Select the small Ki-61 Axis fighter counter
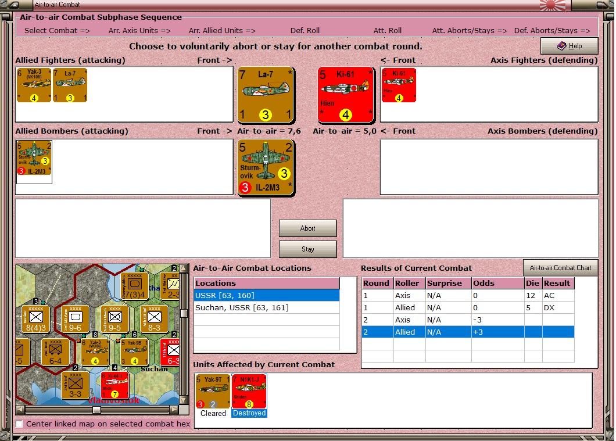The height and width of the screenshot is (441, 616). point(399,85)
